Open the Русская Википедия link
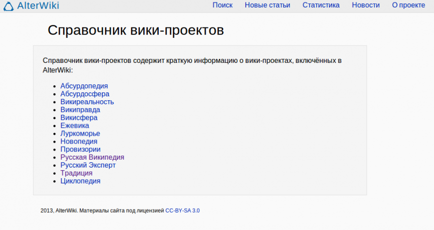 tap(92, 157)
